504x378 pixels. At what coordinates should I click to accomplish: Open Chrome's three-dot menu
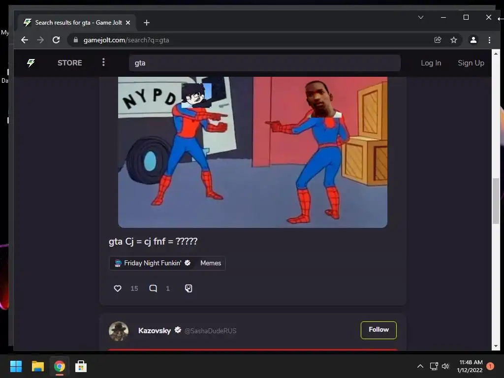[489, 40]
